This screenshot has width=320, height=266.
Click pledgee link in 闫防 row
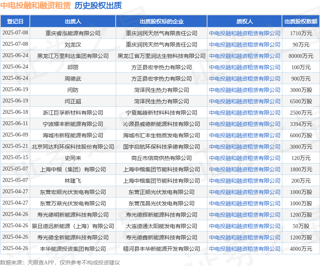(x=244, y=90)
